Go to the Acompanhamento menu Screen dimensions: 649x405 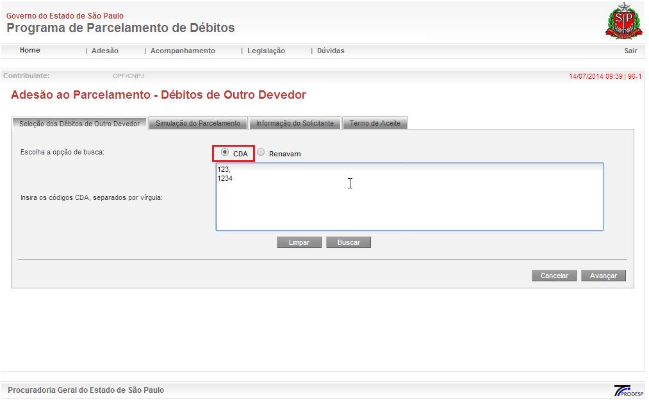point(183,51)
